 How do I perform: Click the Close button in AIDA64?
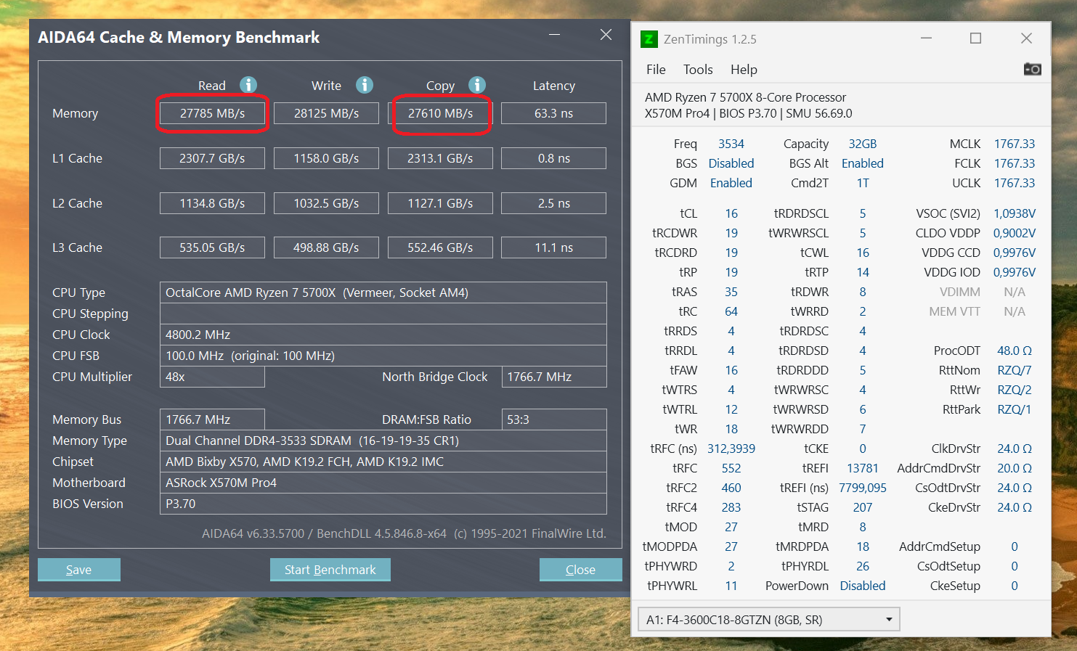(580, 570)
